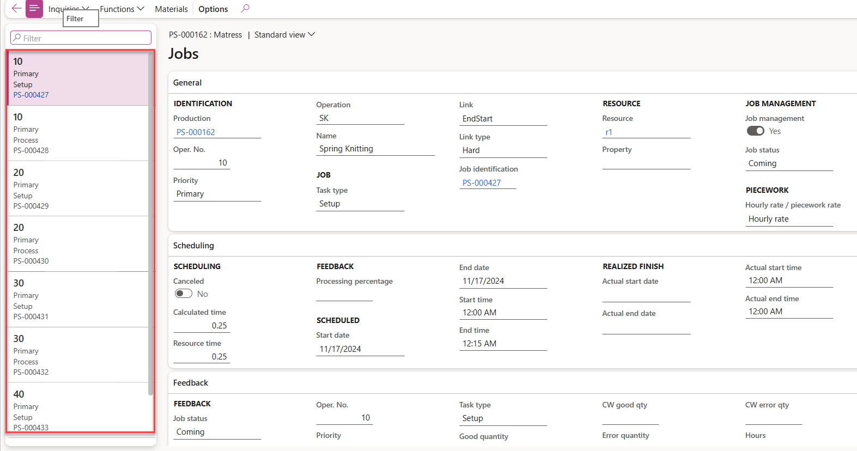The image size is (857, 451).
Task: Click the Actual start date field
Action: point(646,295)
